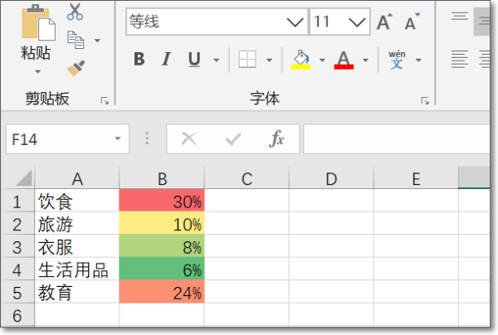
Task: Click the Enter checkmark formula button
Action: tap(233, 139)
